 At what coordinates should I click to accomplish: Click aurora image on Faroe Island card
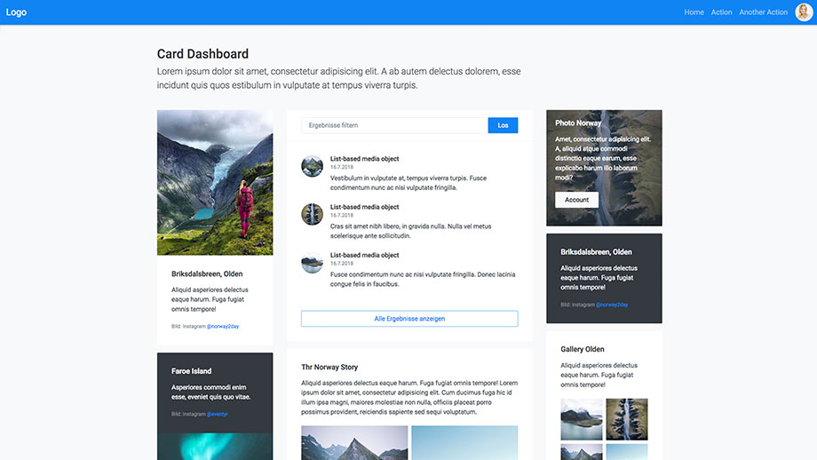tap(215, 447)
